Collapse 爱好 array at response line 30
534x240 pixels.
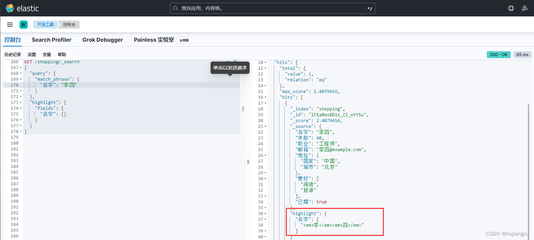tap(266, 179)
